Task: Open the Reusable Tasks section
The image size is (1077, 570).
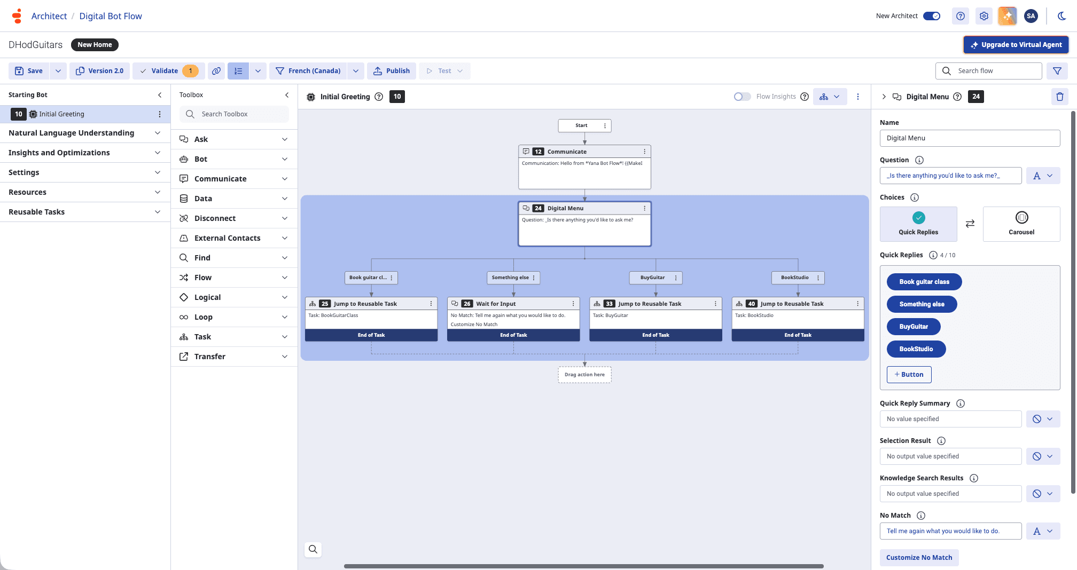Action: click(85, 212)
